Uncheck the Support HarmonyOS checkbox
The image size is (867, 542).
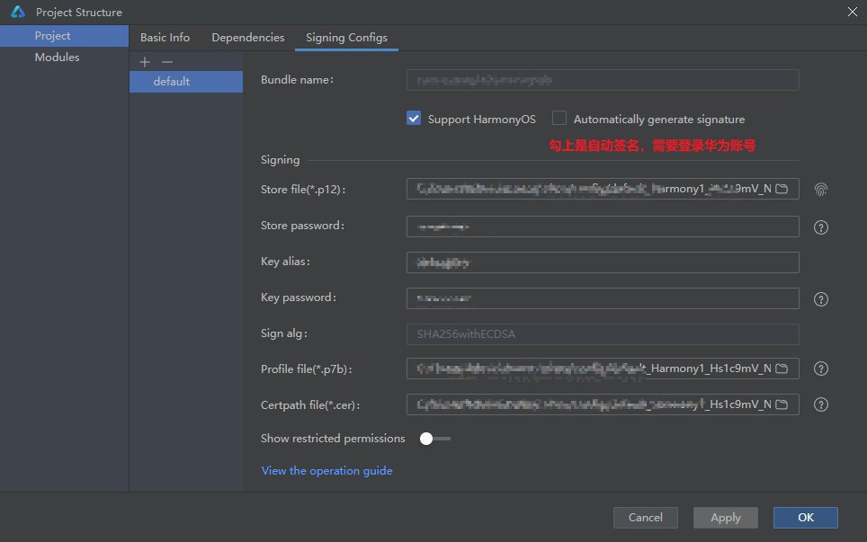click(414, 119)
